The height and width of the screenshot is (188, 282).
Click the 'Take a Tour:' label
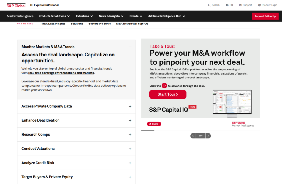[x=162, y=46]
